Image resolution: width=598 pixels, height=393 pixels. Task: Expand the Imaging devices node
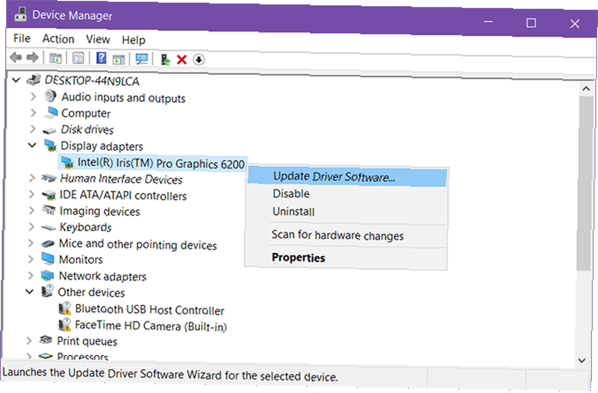tap(32, 210)
